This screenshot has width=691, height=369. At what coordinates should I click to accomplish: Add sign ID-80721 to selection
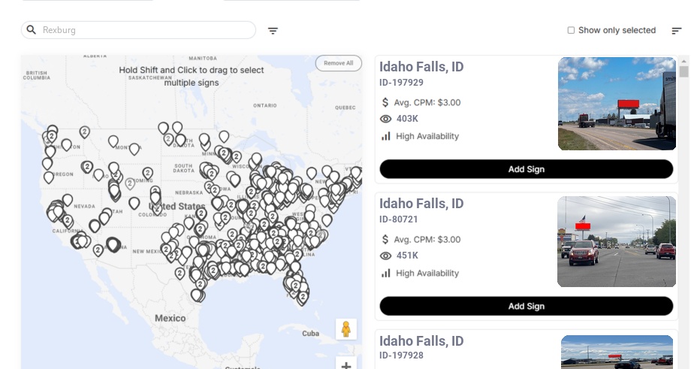pos(526,306)
